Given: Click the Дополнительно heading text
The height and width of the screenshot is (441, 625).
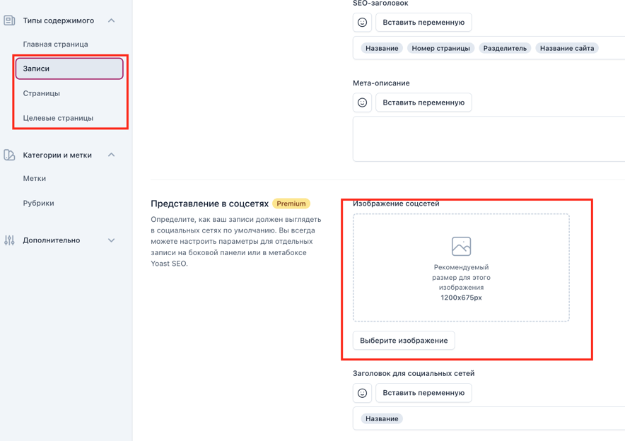Looking at the screenshot, I should coord(52,240).
